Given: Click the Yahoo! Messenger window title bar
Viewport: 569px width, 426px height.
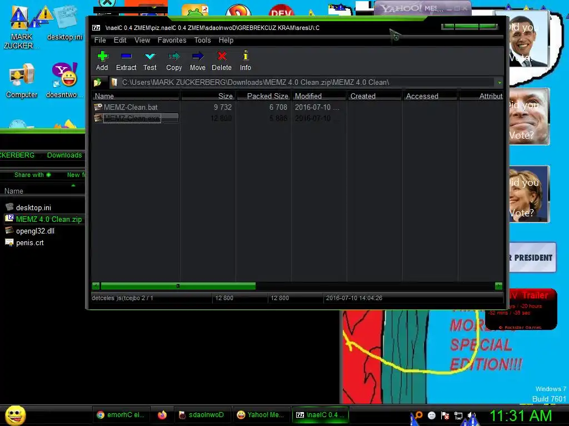Looking at the screenshot, I should tap(422, 8).
